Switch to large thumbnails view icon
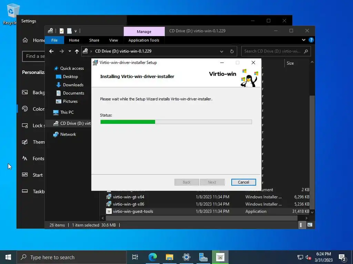The width and height of the screenshot is (353, 264). [310, 225]
